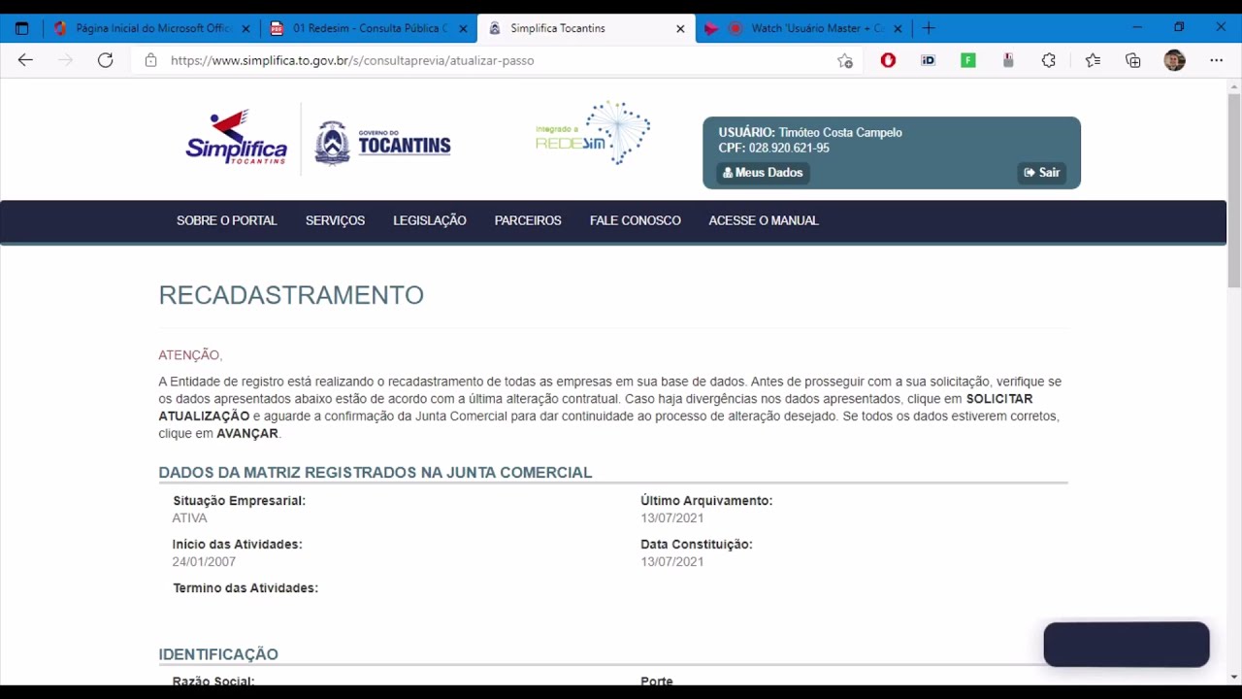Screen dimensions: 1242x699
Task: Open SOBRE O PORTAL menu
Action: tap(227, 220)
